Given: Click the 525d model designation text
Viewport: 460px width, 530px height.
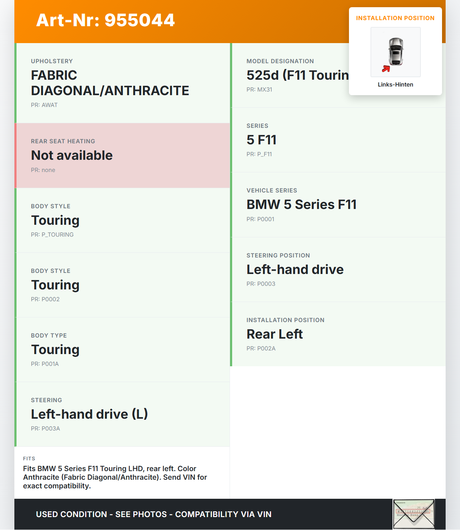Looking at the screenshot, I should (298, 75).
